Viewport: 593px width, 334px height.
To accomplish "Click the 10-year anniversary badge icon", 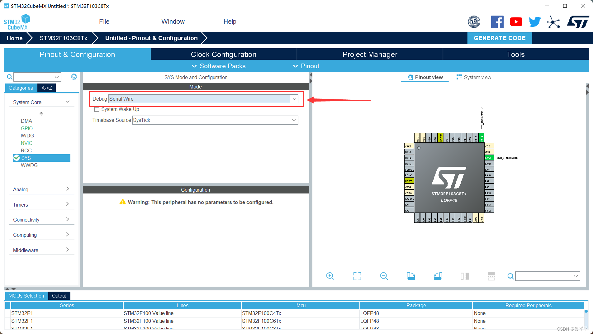I will (x=474, y=22).
